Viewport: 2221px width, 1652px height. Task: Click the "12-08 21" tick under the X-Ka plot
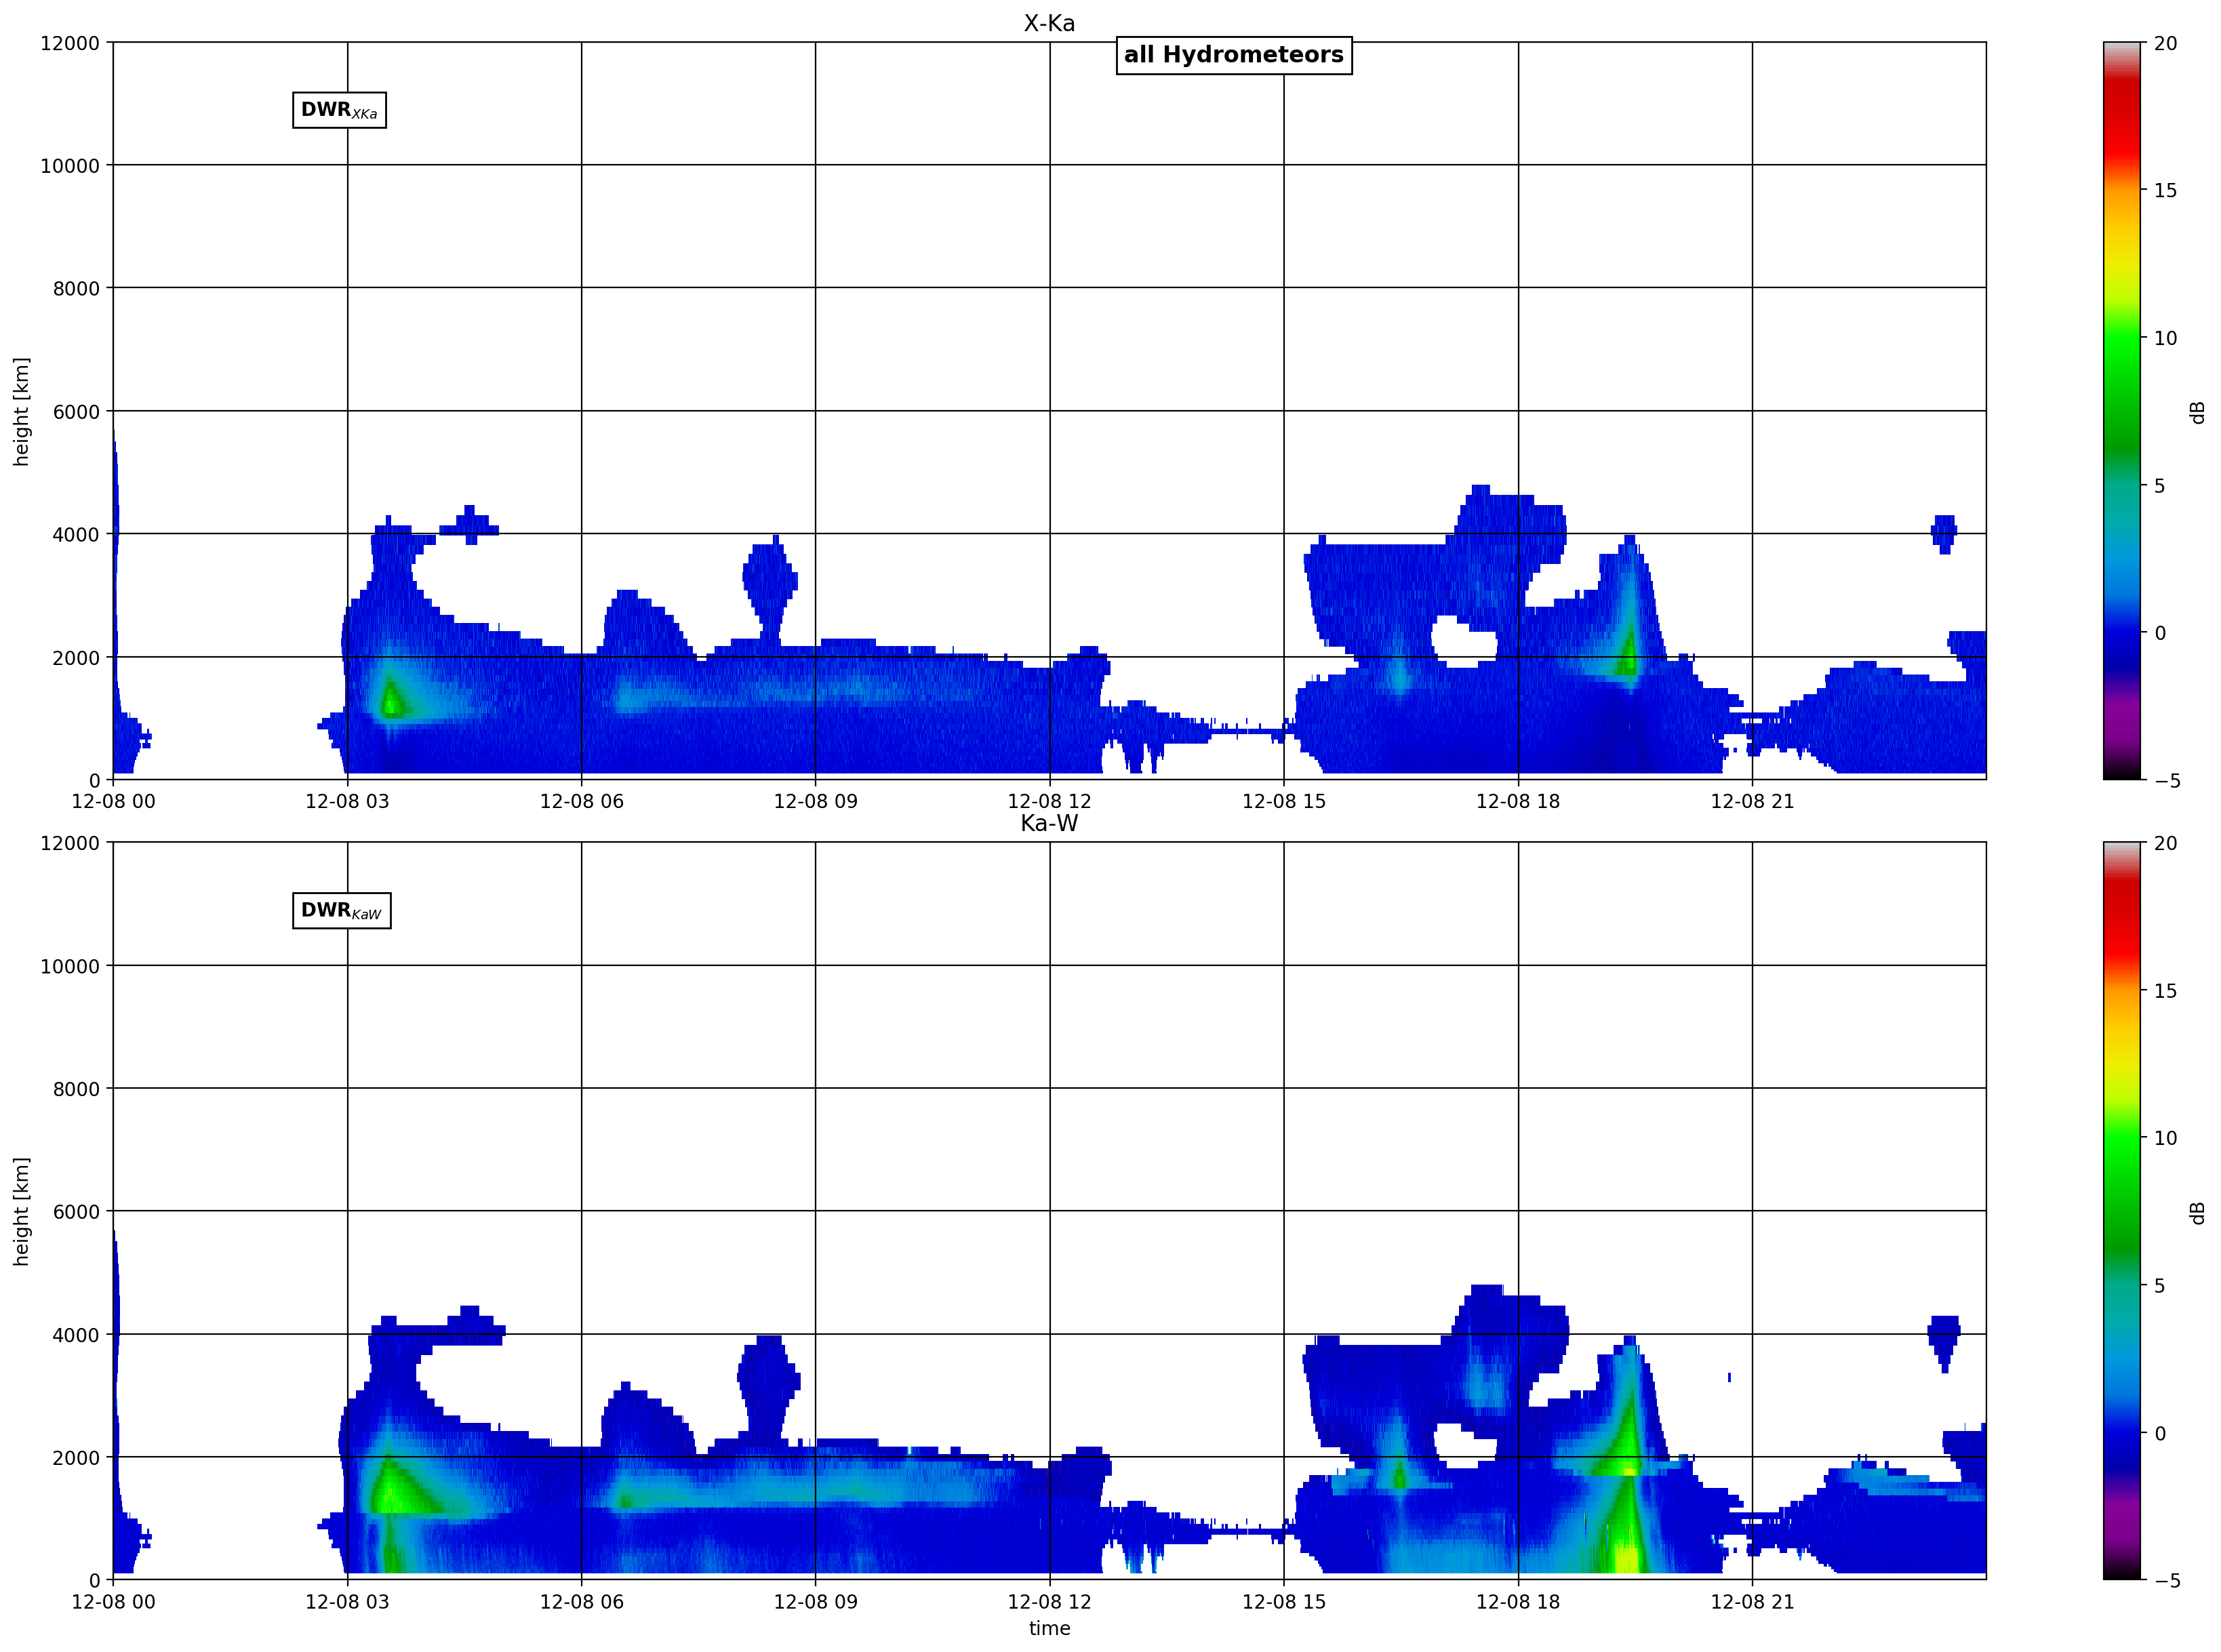(x=1752, y=801)
